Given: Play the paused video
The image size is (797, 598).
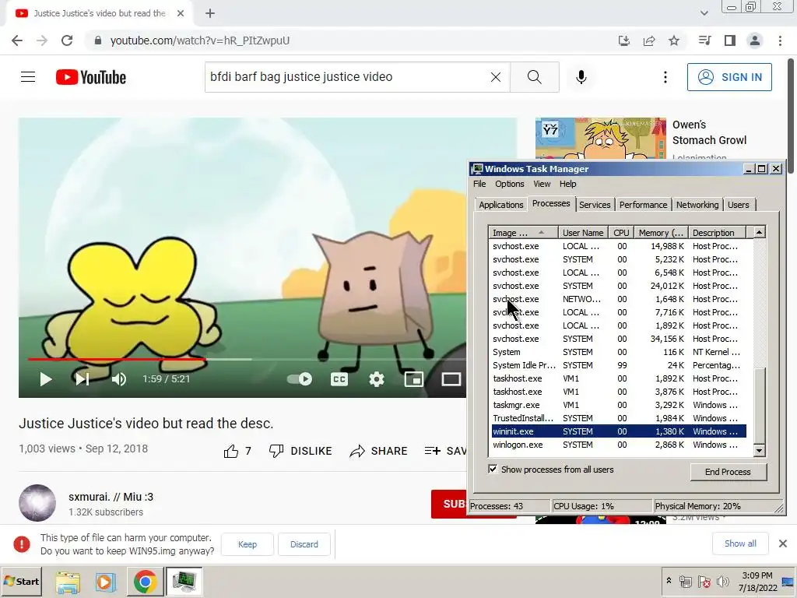Looking at the screenshot, I should click(46, 379).
